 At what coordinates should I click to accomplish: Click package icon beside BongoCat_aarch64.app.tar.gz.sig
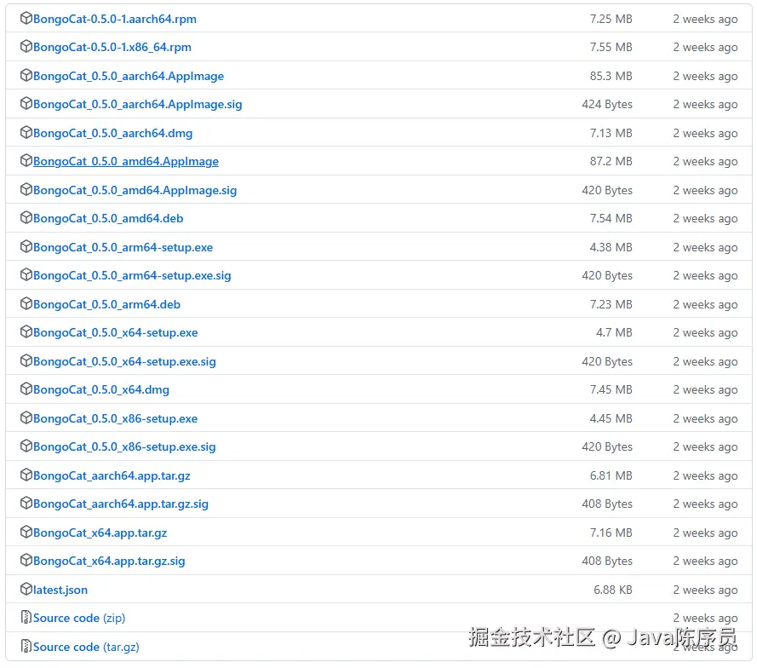26,504
